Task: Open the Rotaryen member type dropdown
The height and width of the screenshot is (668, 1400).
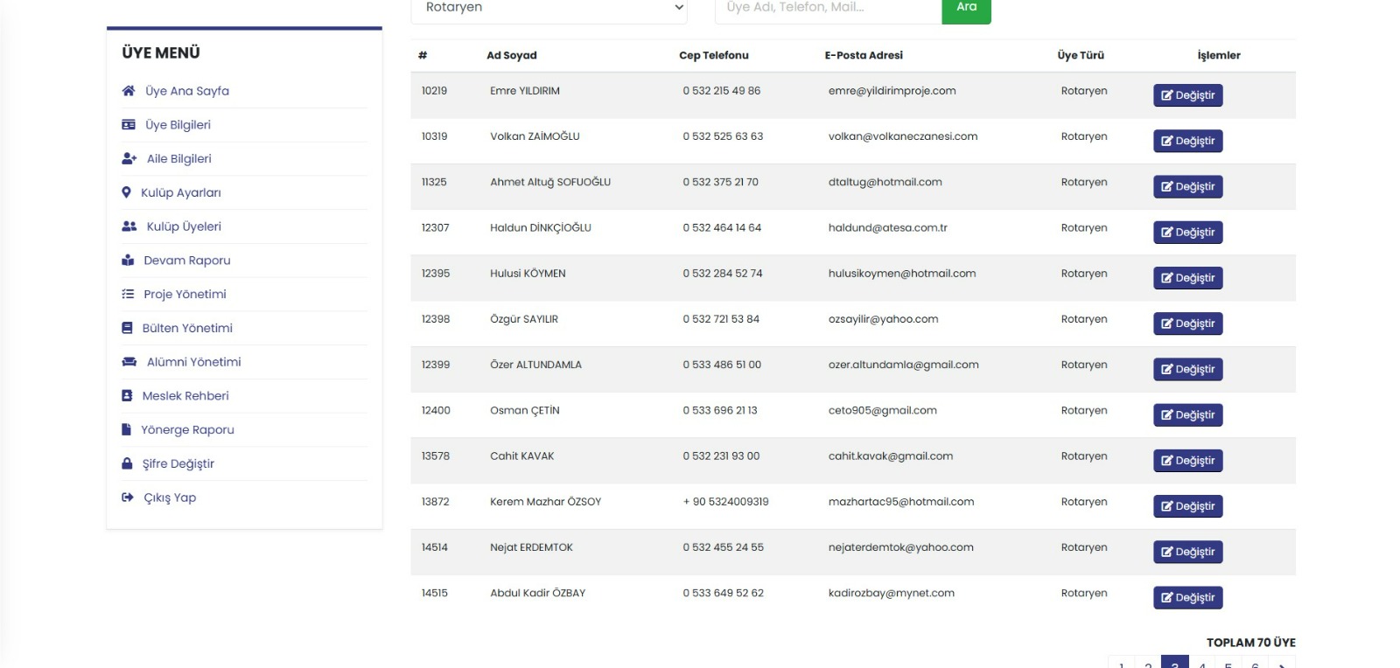Action: tap(549, 8)
